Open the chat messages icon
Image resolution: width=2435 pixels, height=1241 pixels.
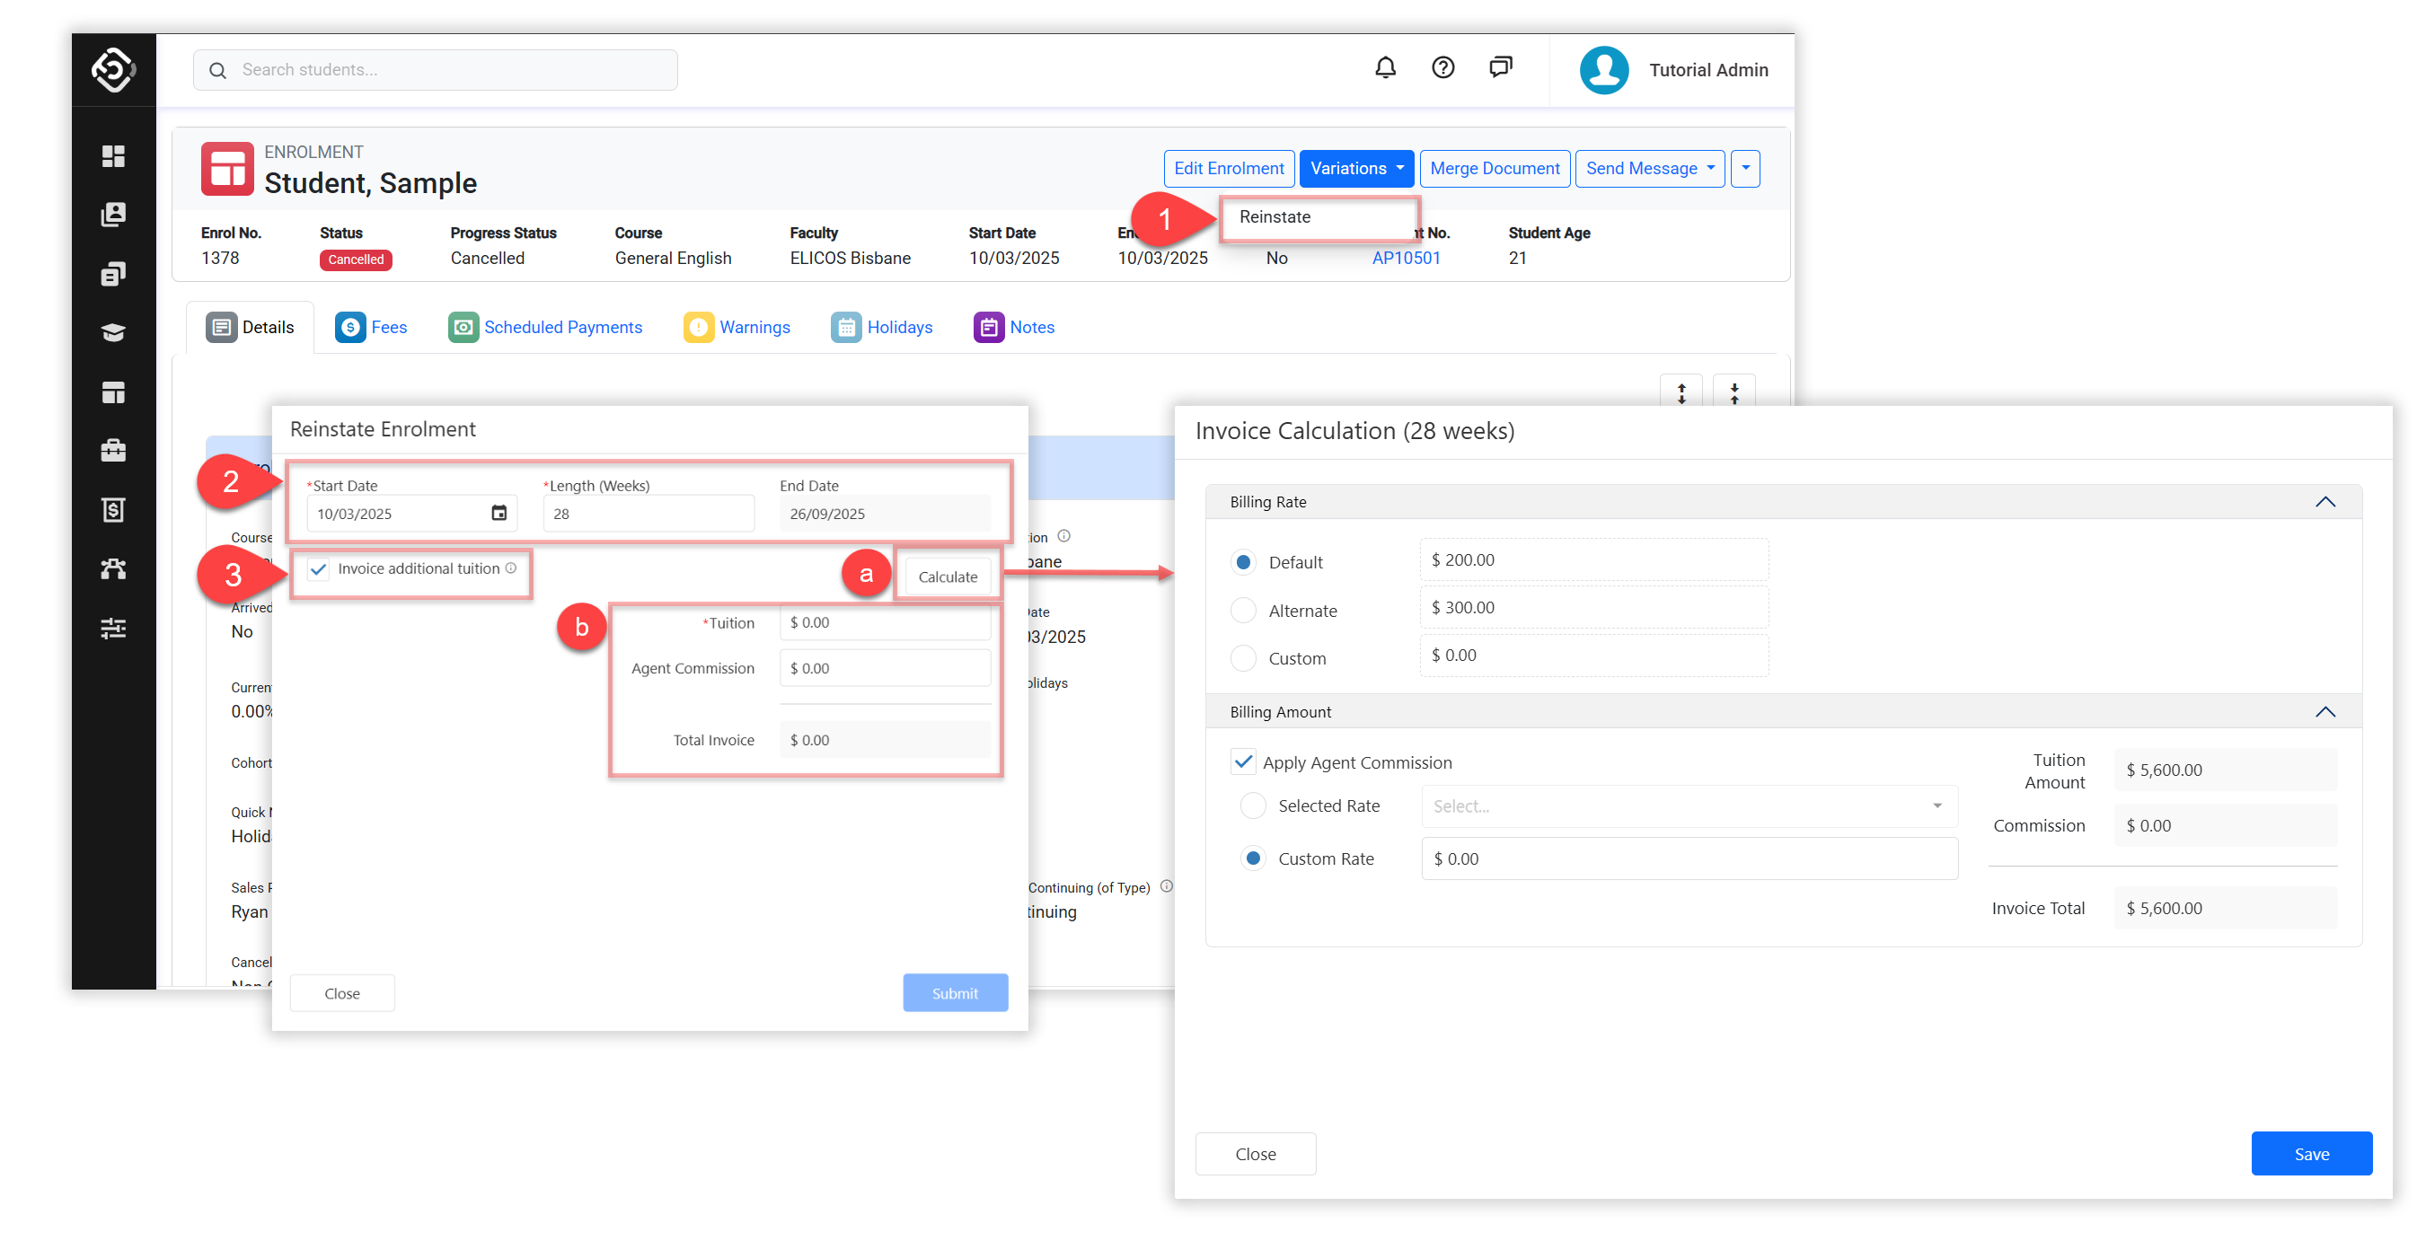coord(1500,68)
